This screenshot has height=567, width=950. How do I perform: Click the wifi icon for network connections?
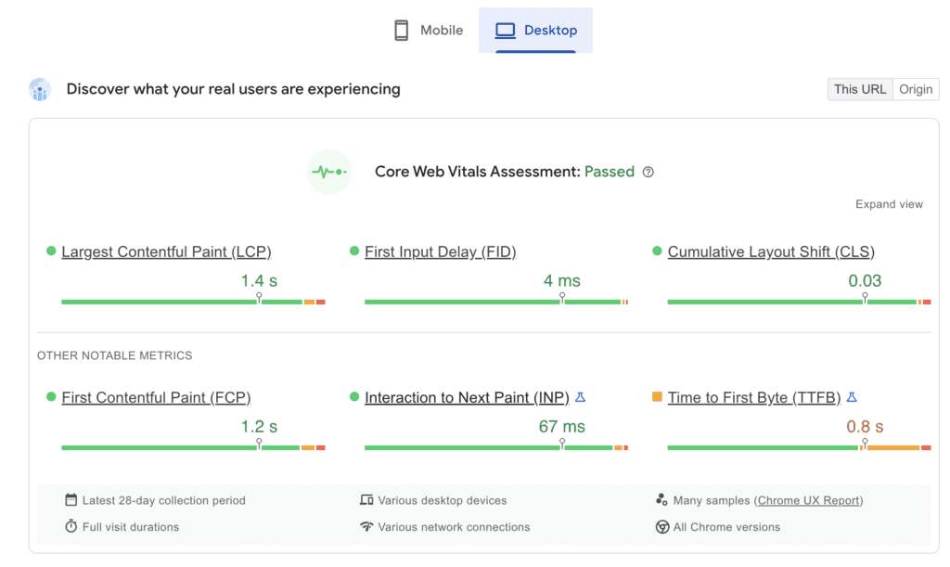tap(366, 527)
